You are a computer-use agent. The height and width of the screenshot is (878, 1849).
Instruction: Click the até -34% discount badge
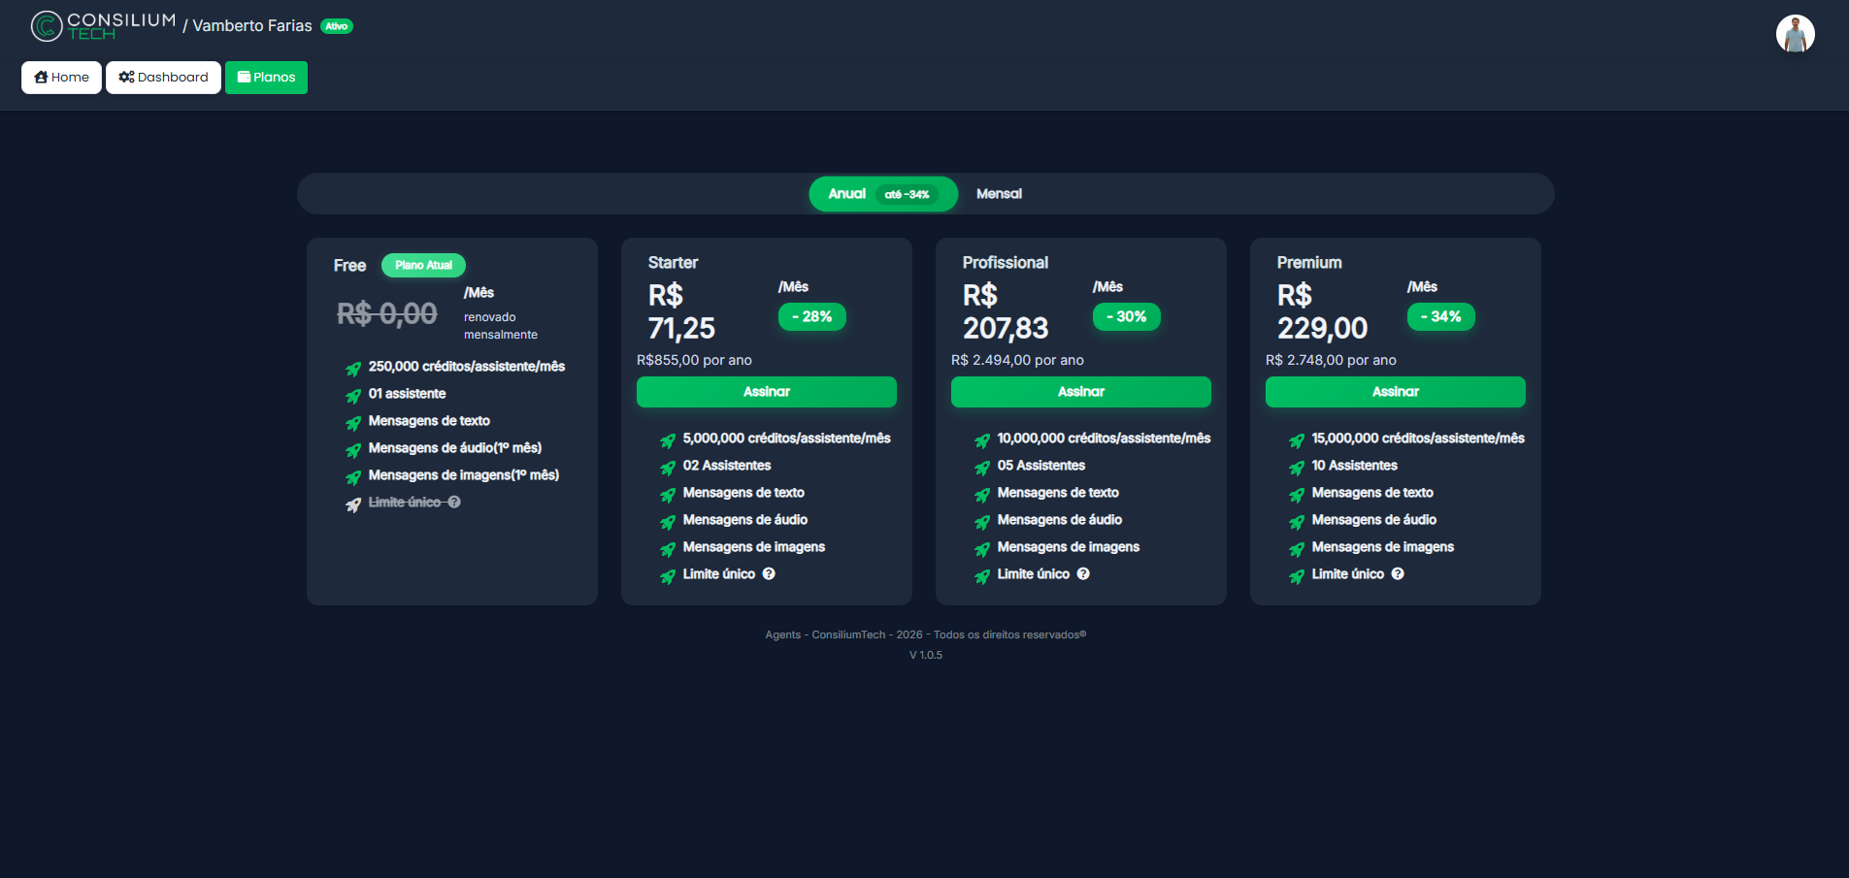pos(907,195)
